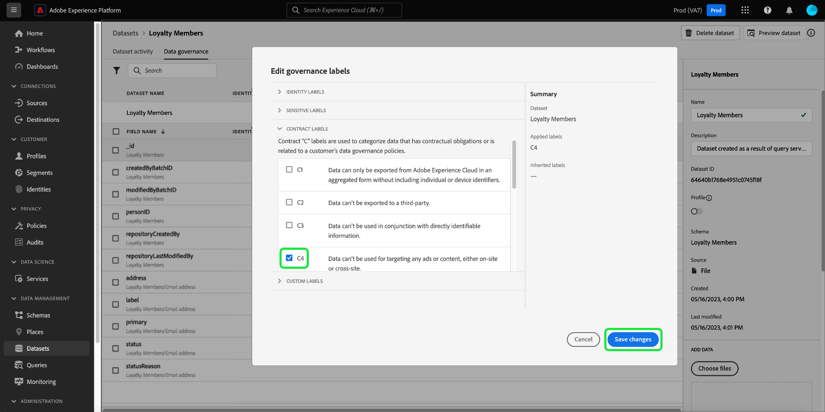Click the Workflows icon in sidebar
This screenshot has height=412, width=825.
click(19, 50)
